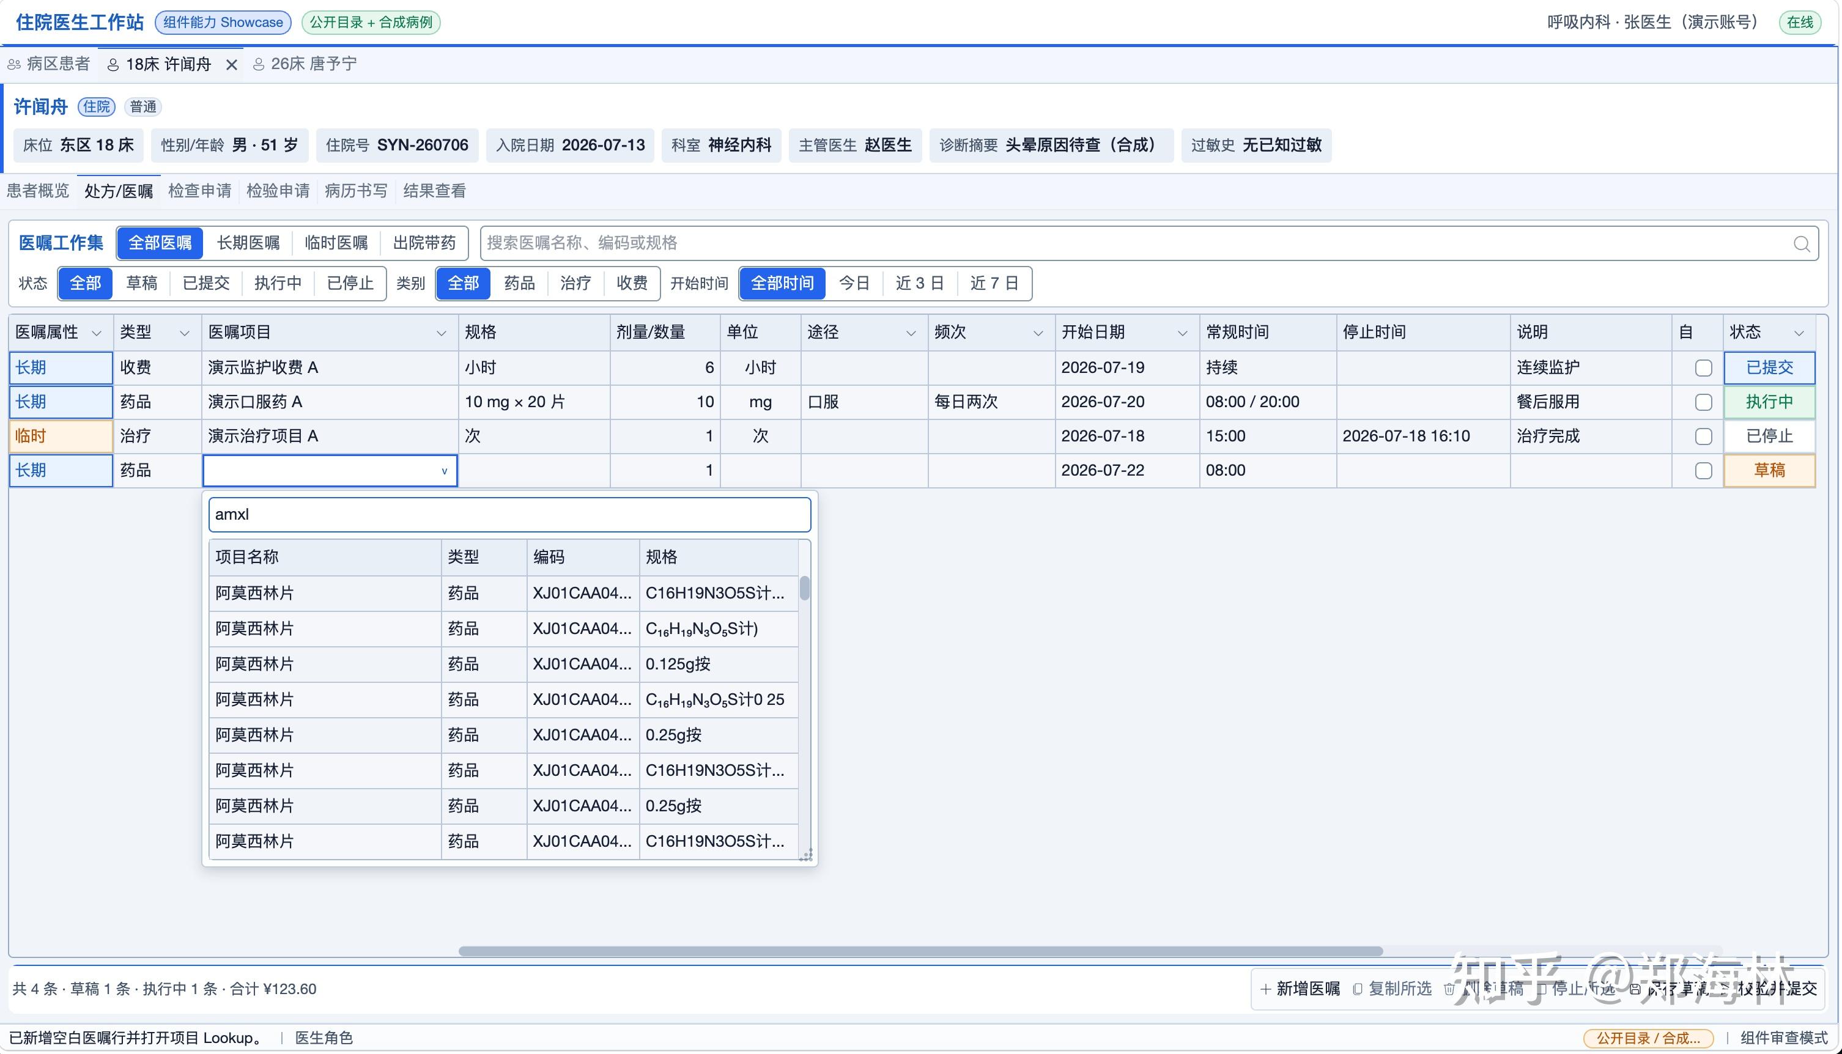The width and height of the screenshot is (1842, 1054).
Task: Open the 状态 column header filter
Action: pos(1799,333)
